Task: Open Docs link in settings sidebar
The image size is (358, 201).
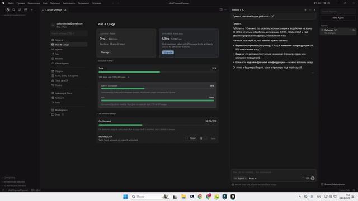Action: click(69, 114)
